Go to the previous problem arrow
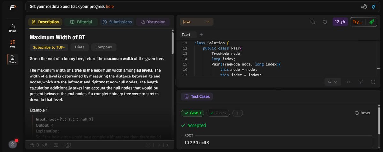383x152 pixels. pos(159,145)
